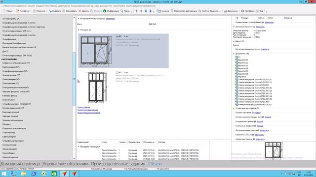Toggle checkbox of position 001 window
316x177 pixels.
click(x=117, y=36)
